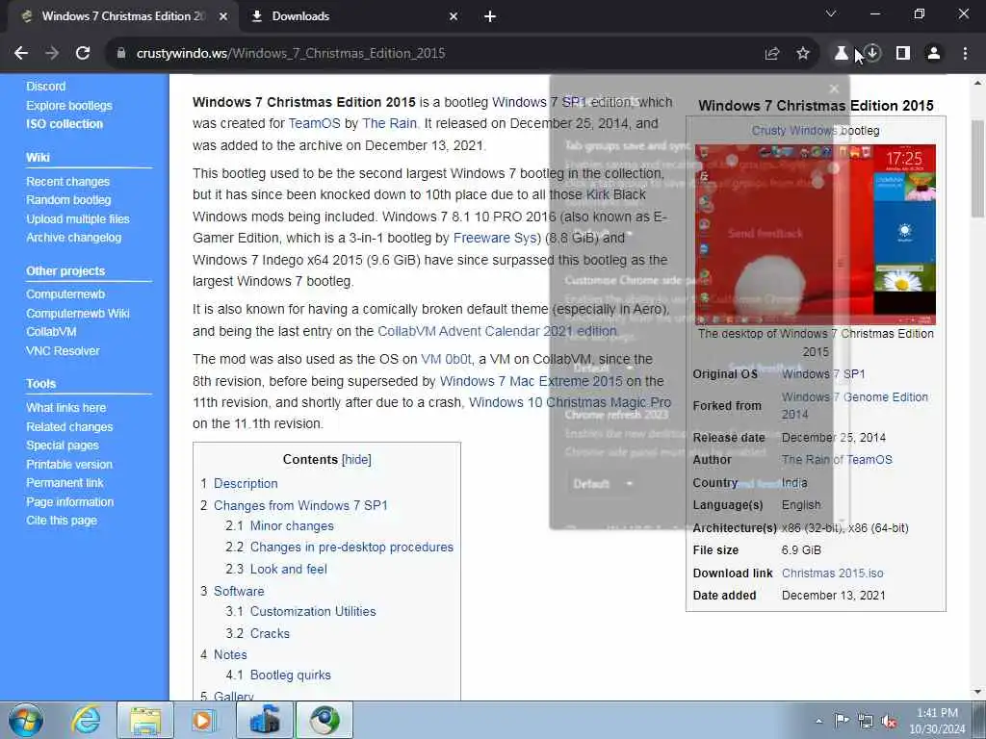Hide the Contents table via [hide]
The width and height of the screenshot is (986, 739).
point(356,459)
